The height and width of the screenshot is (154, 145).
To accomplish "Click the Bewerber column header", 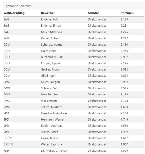I will (x=48, y=13).
